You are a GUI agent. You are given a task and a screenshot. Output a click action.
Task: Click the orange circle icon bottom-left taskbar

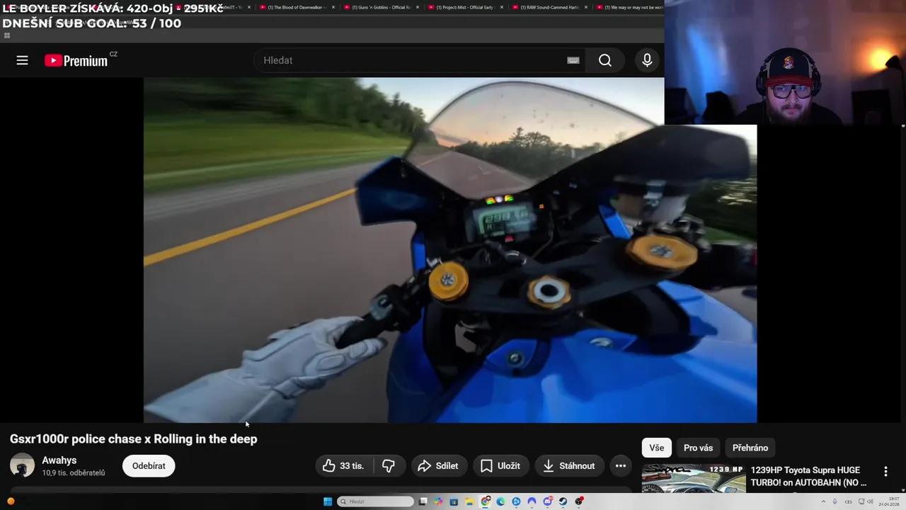tap(11, 501)
